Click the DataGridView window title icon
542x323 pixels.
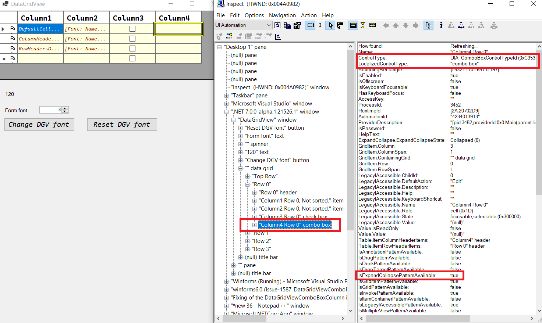5,4
